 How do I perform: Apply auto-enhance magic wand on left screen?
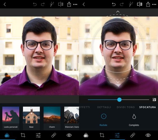click(x=52, y=4)
